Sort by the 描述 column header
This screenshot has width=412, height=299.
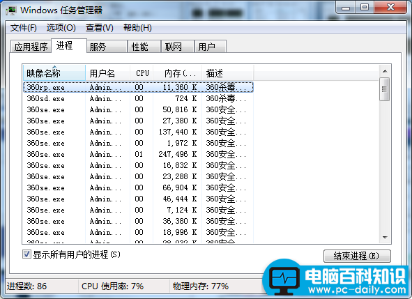point(227,72)
